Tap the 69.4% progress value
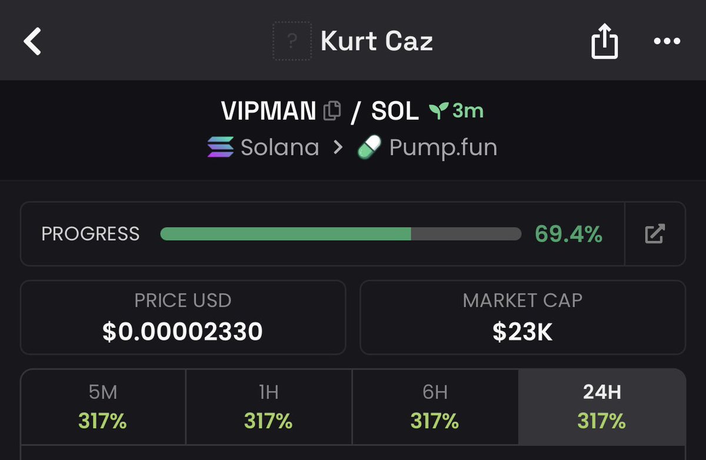Viewport: 706px width, 460px height. point(568,234)
